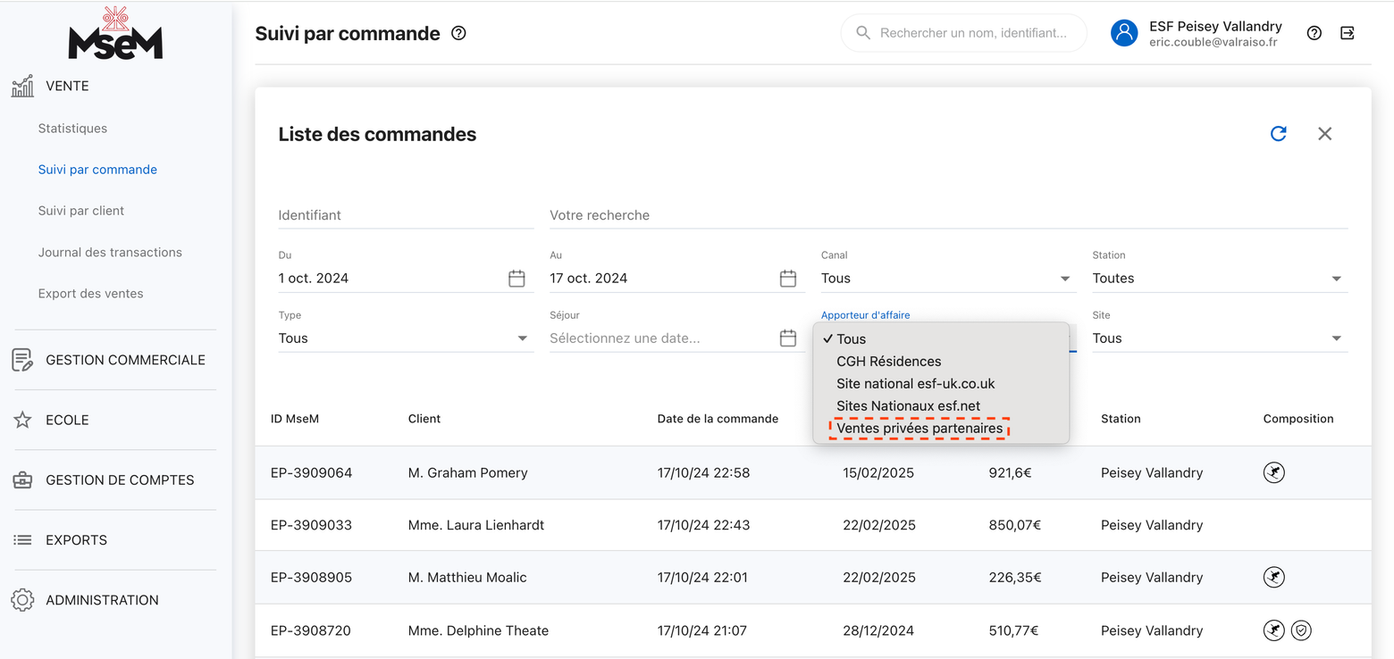Viewport: 1394px width, 659px height.
Task: Select Tous in Apporteur d'affaire list
Action: point(941,339)
